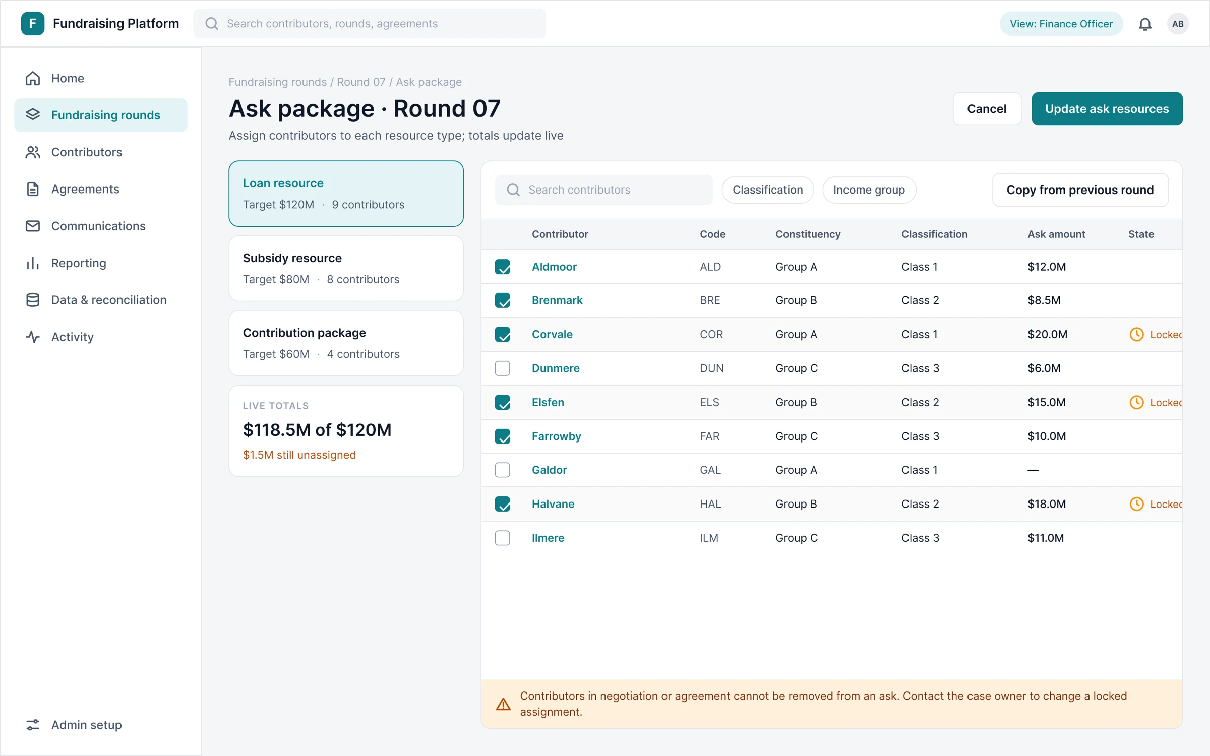Screen dimensions: 1210x756
Task: Click the Agreements document icon
Action: click(x=33, y=189)
